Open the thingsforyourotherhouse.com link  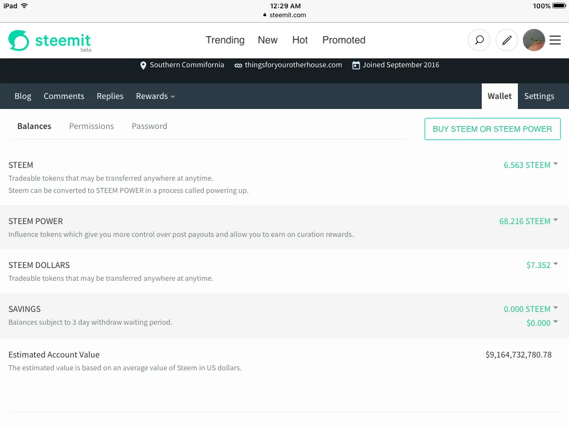(x=293, y=65)
